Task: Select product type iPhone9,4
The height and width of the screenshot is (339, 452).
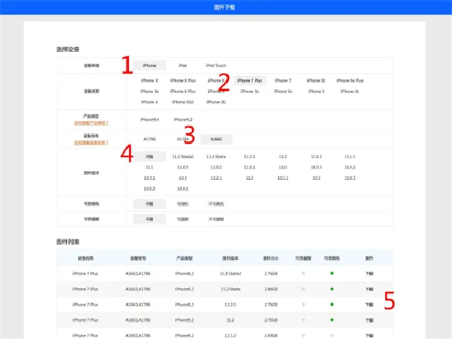Action: (x=150, y=119)
